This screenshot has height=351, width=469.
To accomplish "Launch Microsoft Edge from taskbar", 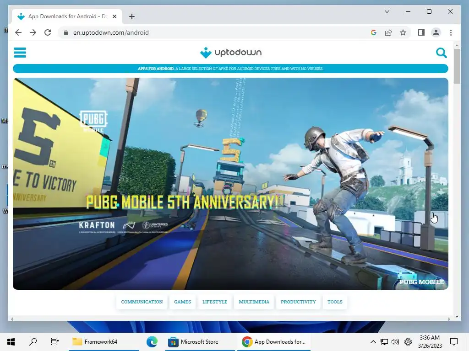I will click(x=152, y=342).
